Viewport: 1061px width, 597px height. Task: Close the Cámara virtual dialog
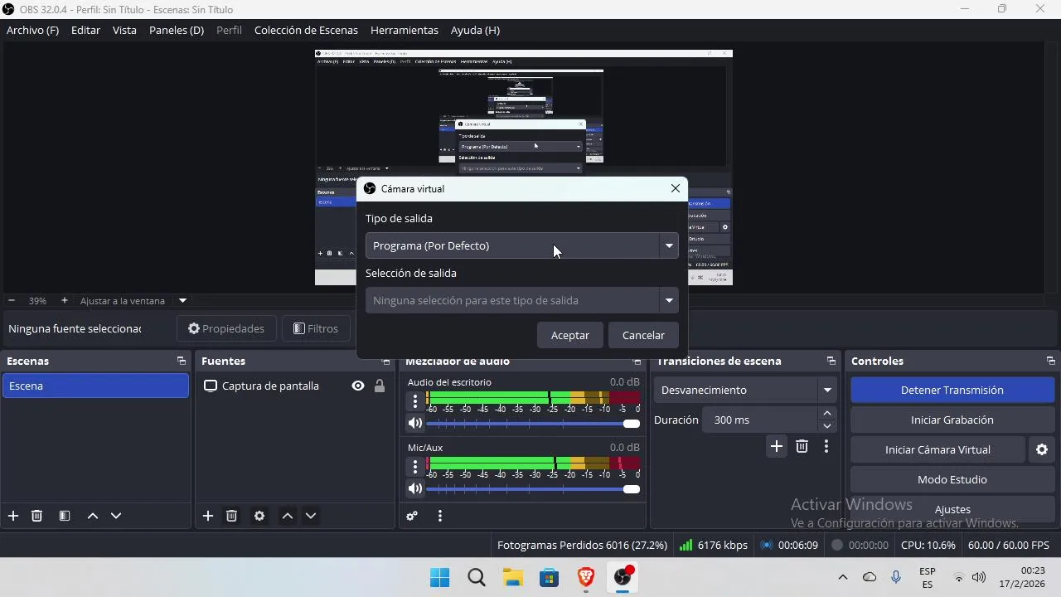(676, 188)
